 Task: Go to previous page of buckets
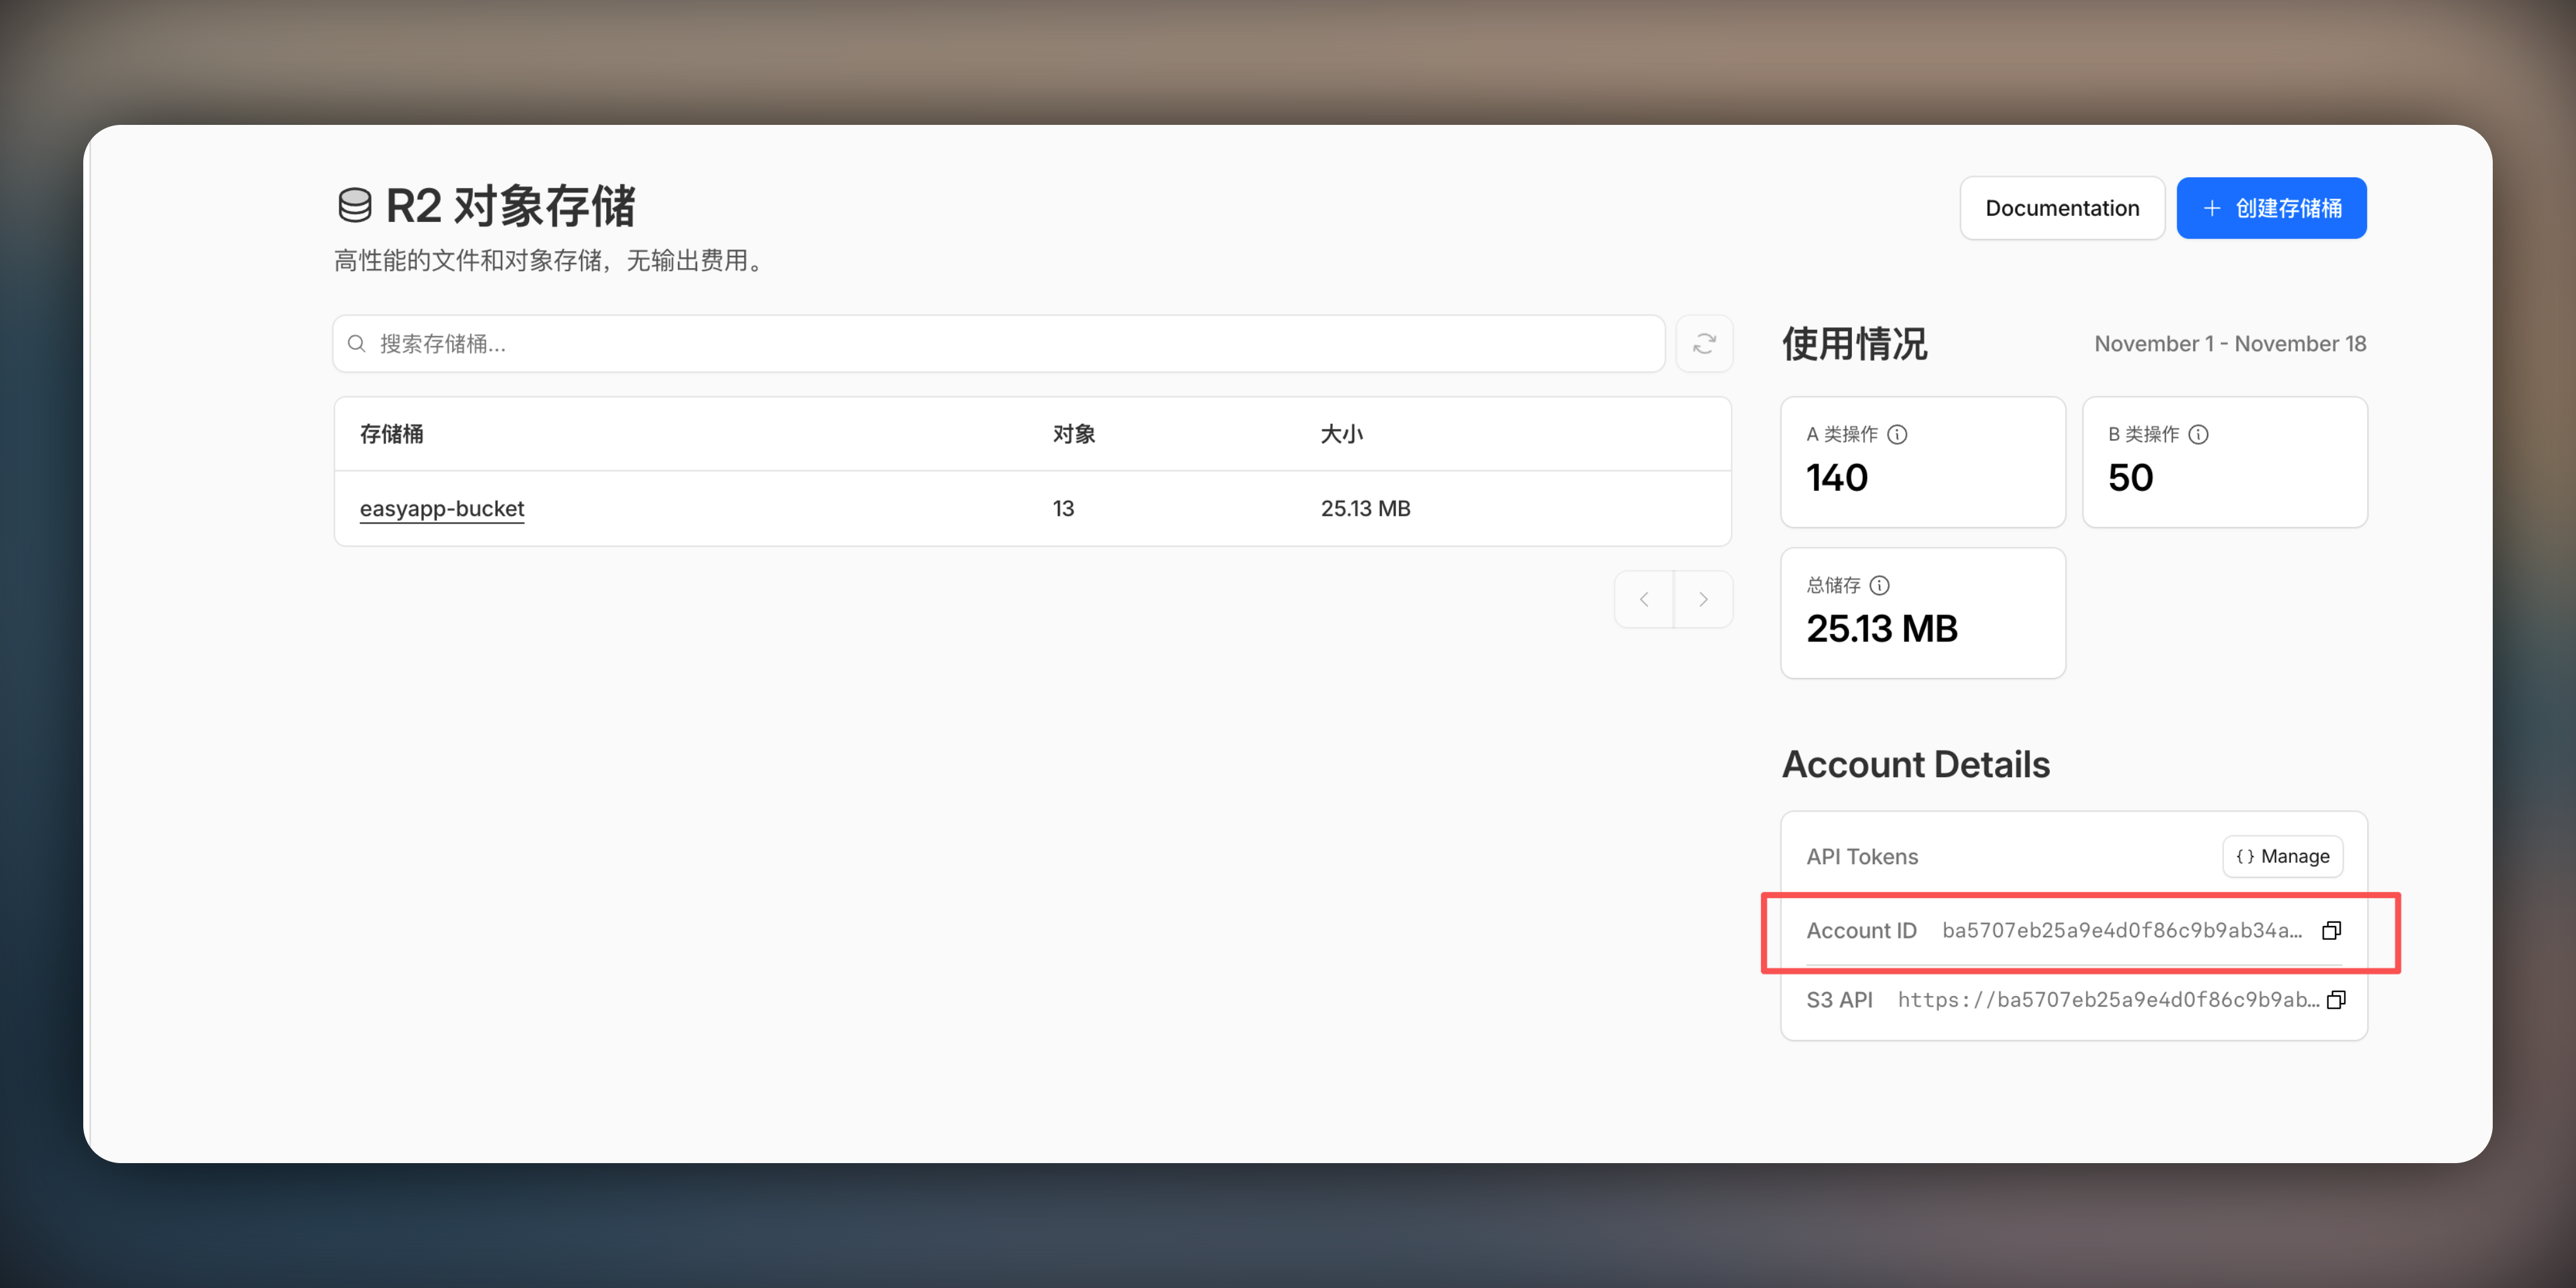click(x=1644, y=600)
